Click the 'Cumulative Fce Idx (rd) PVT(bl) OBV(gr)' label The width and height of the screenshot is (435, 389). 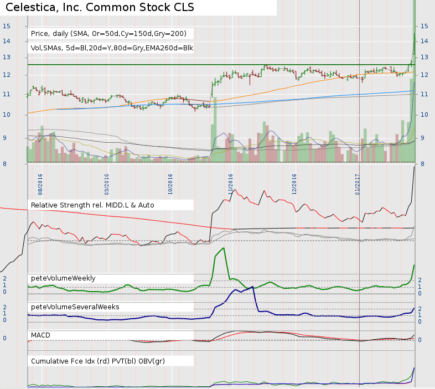pos(97,361)
